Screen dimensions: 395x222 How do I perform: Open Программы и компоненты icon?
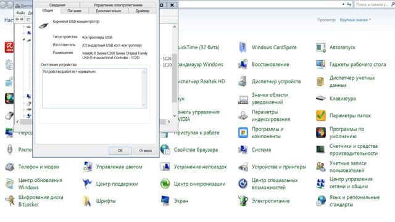[243, 133]
